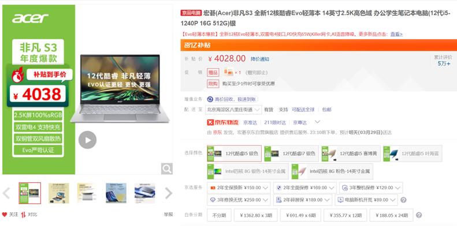
Task: Play the product video
Action: click(87, 140)
